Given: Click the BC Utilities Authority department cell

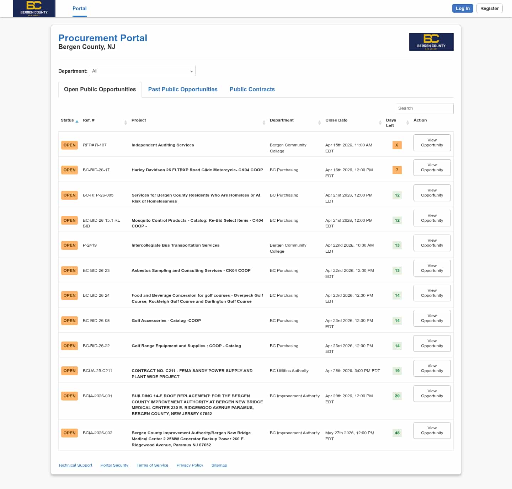Looking at the screenshot, I should (x=289, y=371).
